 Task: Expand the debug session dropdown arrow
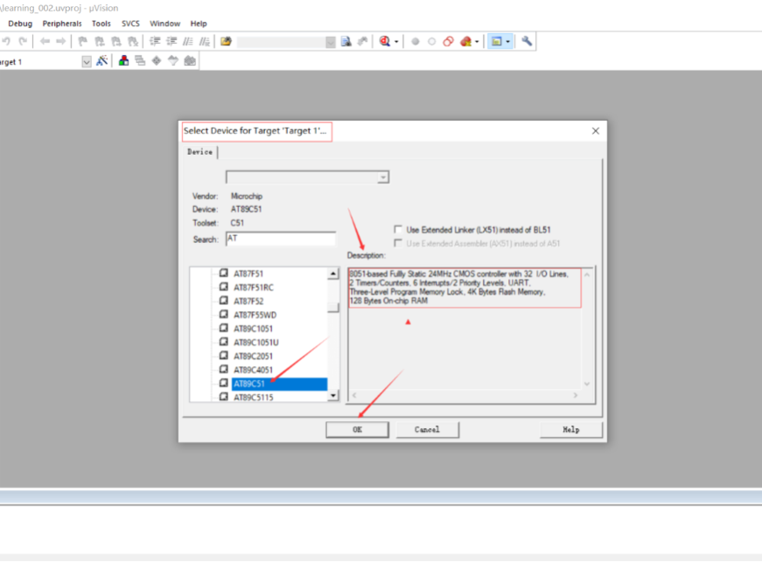(x=396, y=42)
